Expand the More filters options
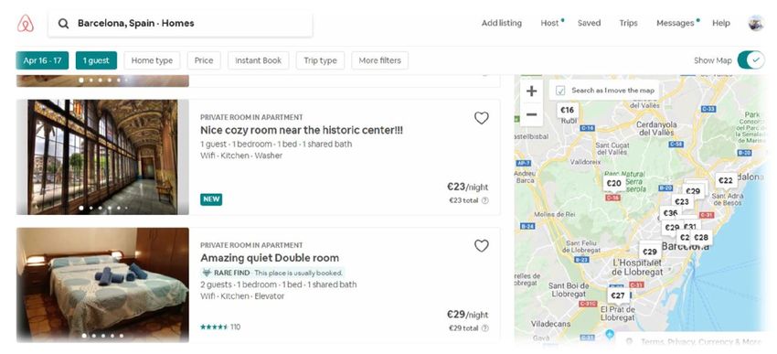This screenshot has width=777, height=354. 379,60
